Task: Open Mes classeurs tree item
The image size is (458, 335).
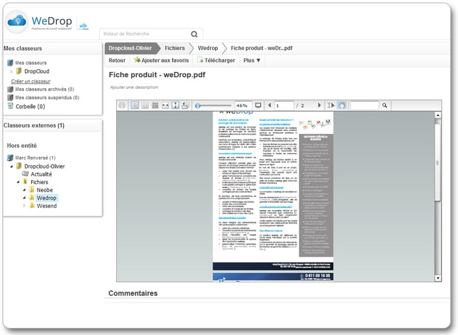Action: pyautogui.click(x=30, y=63)
